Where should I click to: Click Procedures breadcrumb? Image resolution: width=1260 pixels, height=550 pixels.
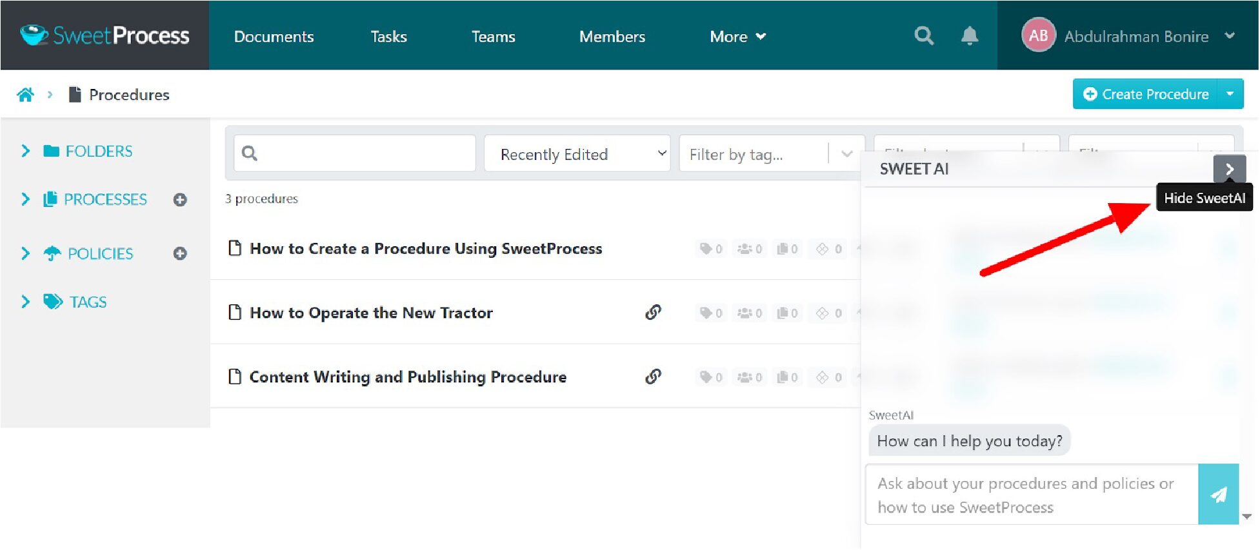[129, 95]
